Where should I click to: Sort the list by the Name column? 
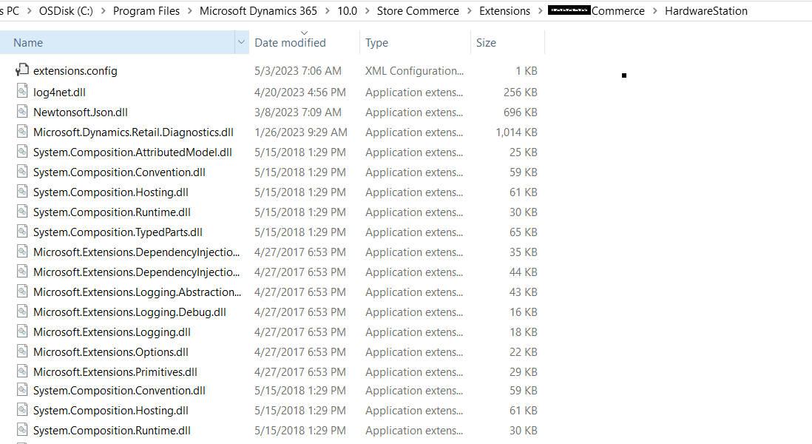(28, 42)
